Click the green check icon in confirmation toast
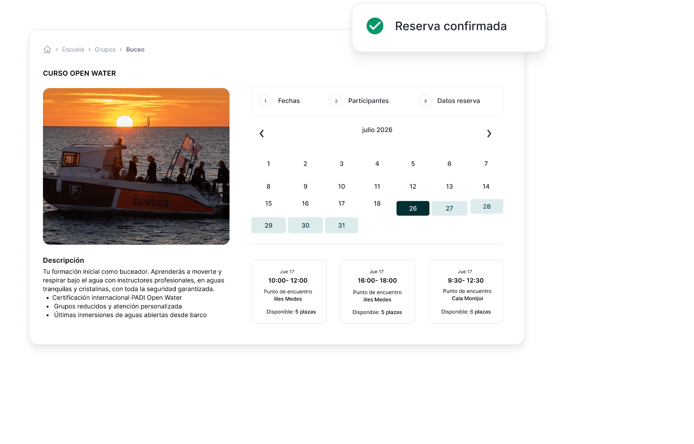The height and width of the screenshot is (444, 694). pos(375,26)
